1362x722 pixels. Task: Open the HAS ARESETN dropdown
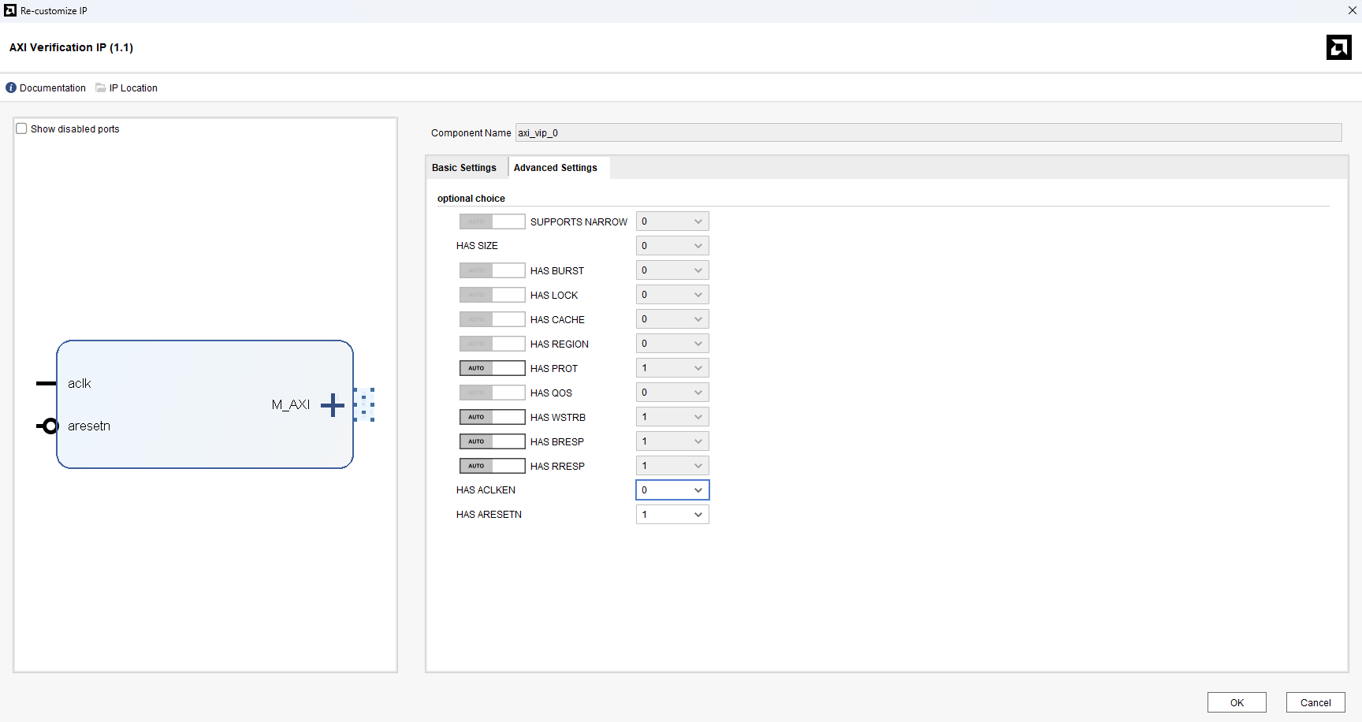[x=672, y=515]
